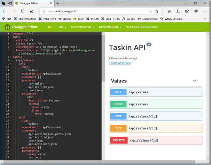Collapse the paths block fold arrow

pos(10,57)
